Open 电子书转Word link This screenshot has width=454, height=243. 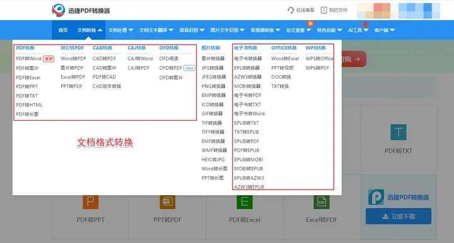click(x=249, y=113)
